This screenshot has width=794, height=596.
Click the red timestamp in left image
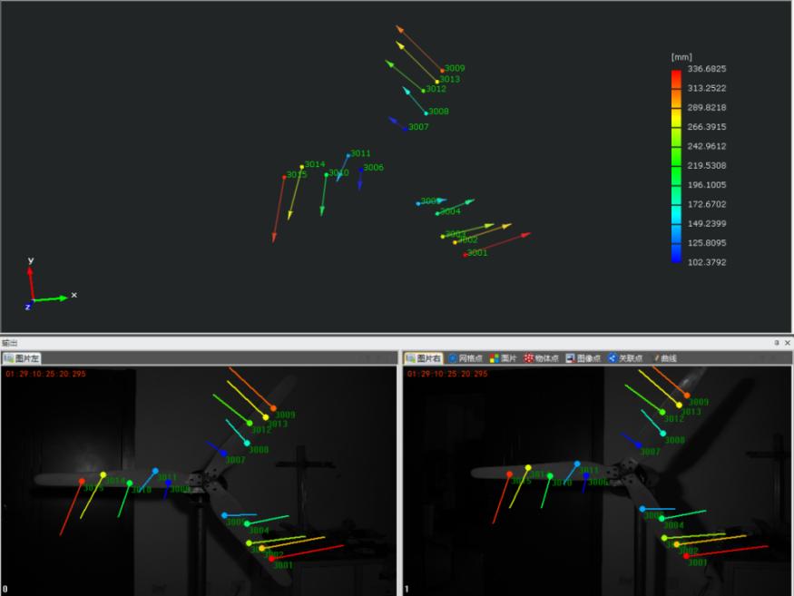click(45, 373)
